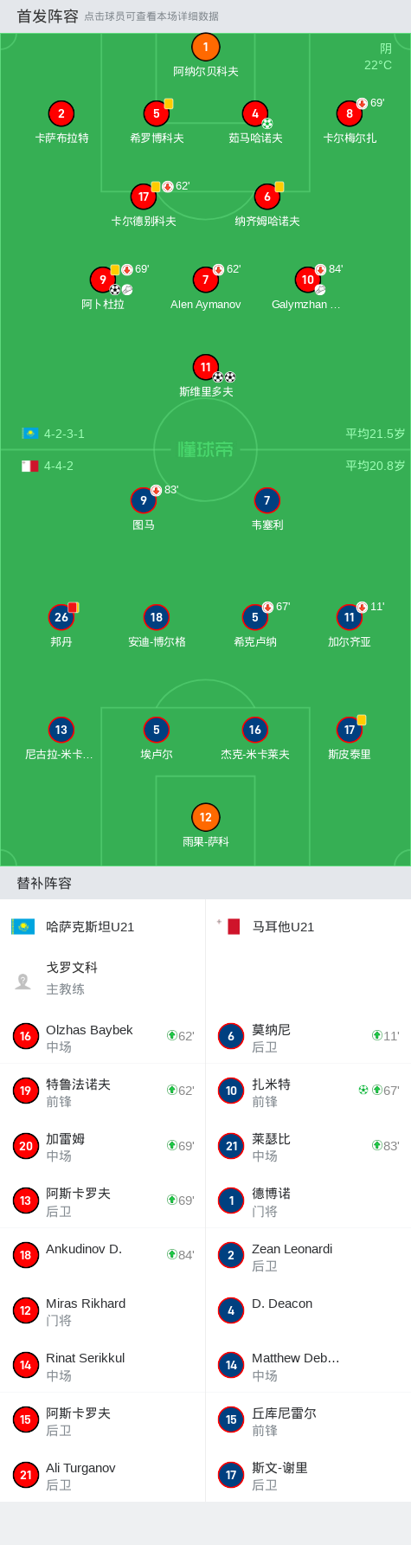
Task: Tap substitute 21 Ali Turganov row
Action: pos(102,1474)
